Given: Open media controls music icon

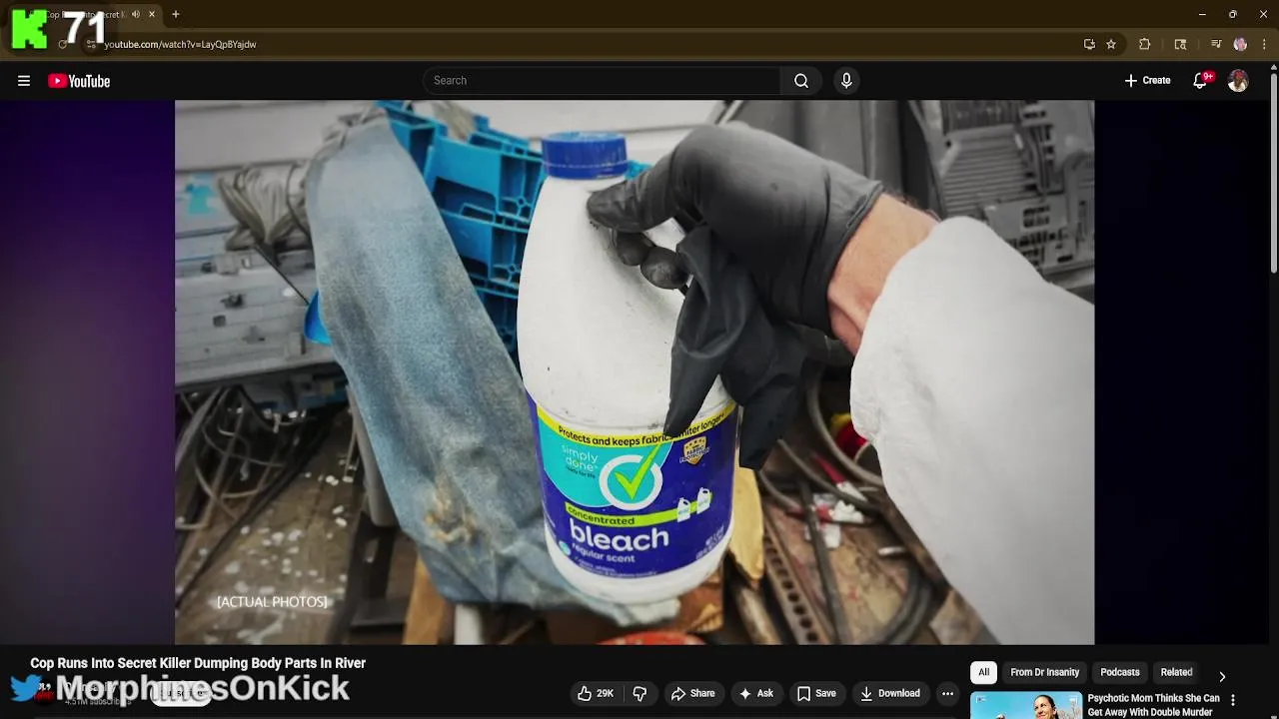Looking at the screenshot, I should point(1216,44).
